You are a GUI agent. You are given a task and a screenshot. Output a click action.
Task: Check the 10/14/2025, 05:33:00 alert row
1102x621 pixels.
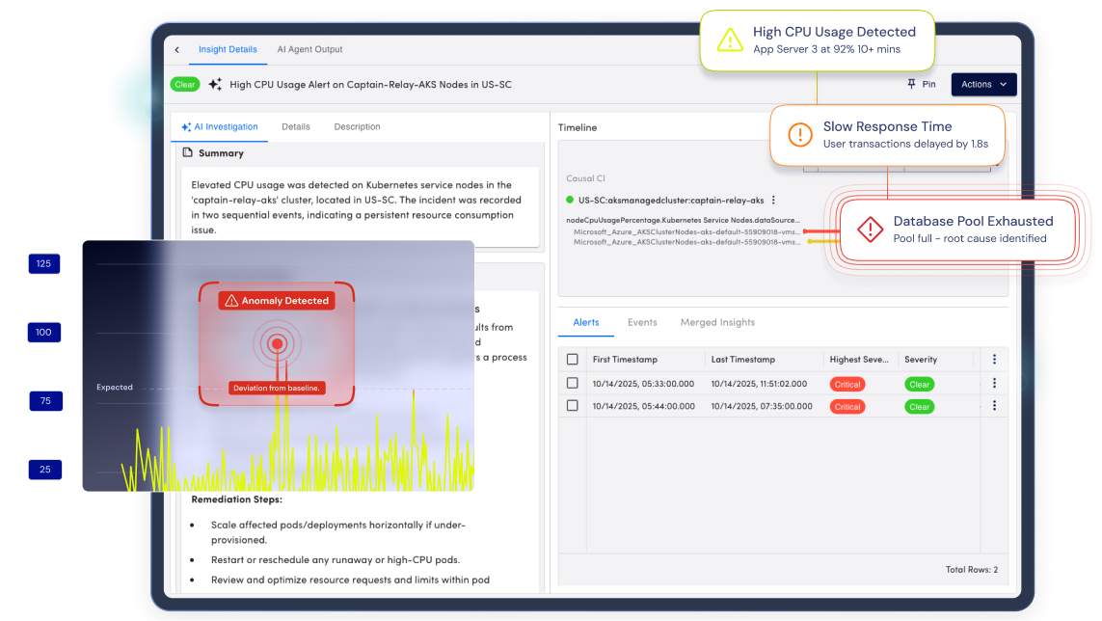573,384
